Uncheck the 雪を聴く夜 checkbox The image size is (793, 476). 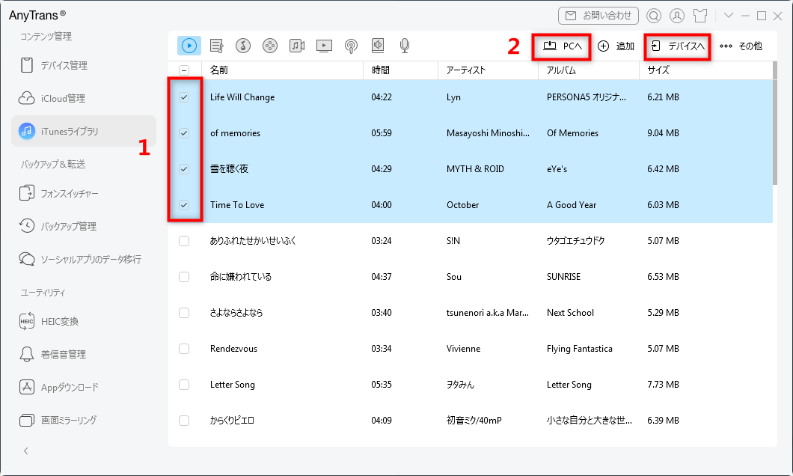point(184,169)
